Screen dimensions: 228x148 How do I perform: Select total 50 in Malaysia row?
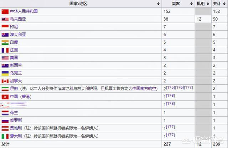coord(216,19)
